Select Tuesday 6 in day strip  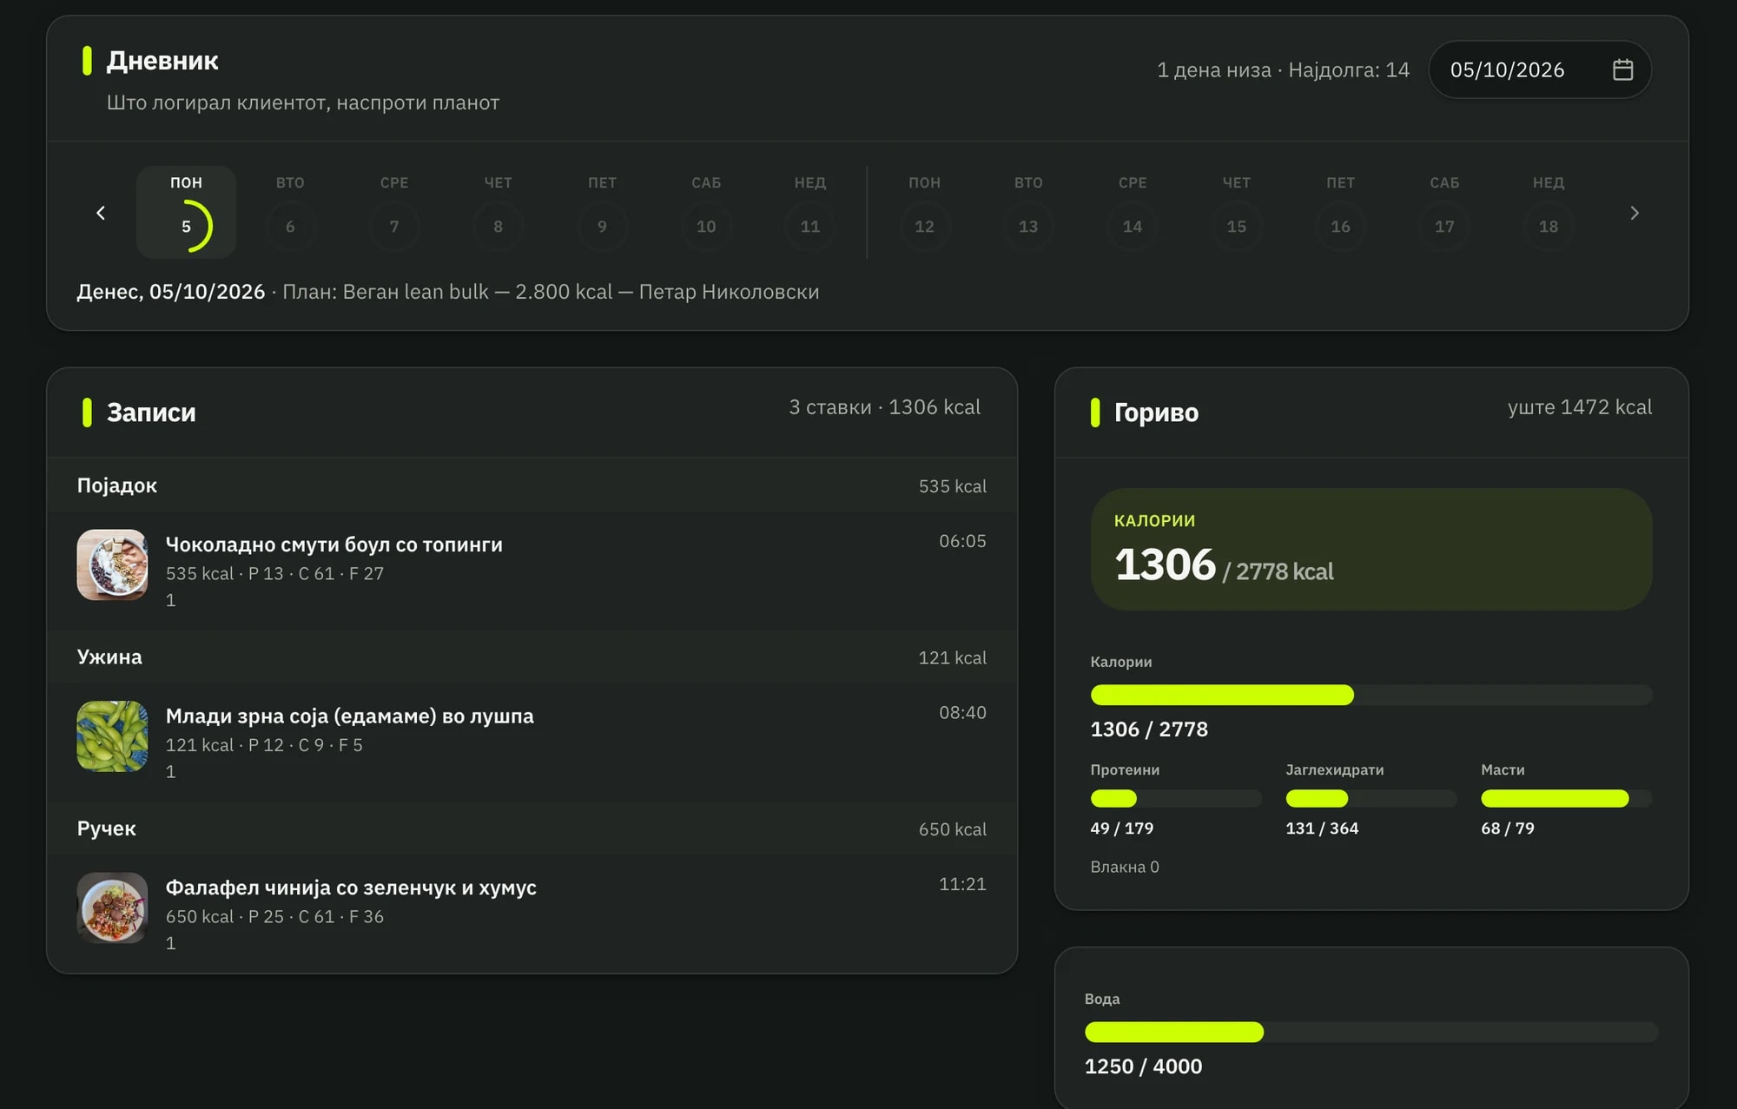click(x=290, y=212)
